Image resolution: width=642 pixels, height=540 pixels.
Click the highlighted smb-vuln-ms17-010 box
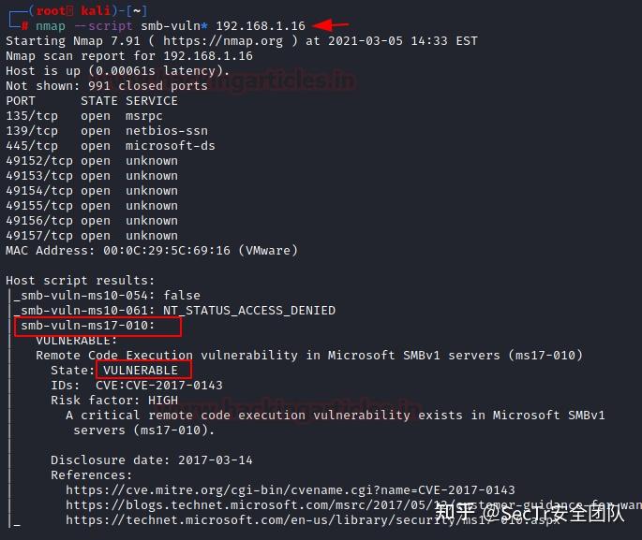(x=97, y=326)
